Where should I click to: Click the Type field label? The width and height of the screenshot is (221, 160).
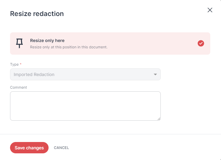pos(14,64)
